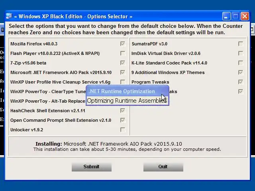255x191 pixels.
Task: Uncheck Microsoft .NET Framework AIO Pack checkbox
Action: [123, 72]
